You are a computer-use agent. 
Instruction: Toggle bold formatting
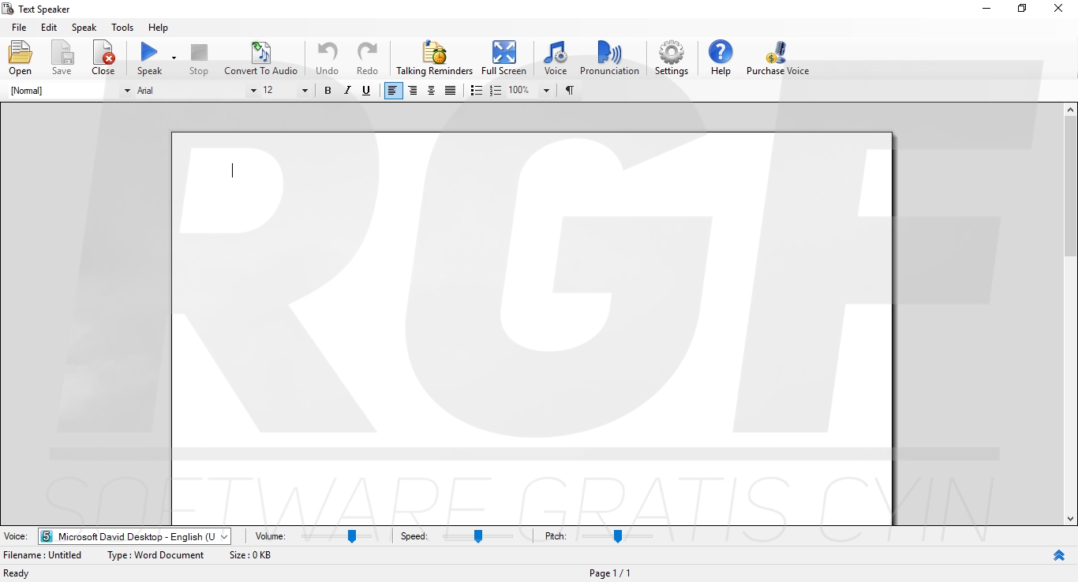tap(328, 91)
